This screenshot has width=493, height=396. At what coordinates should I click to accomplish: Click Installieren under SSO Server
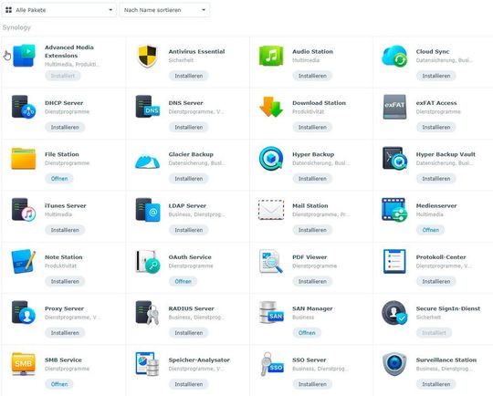312,384
